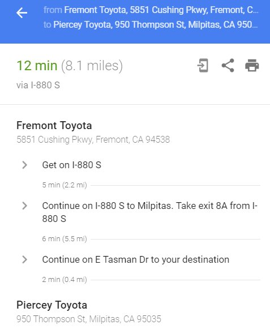Expand the Get on I-880 S step
The height and width of the screenshot is (329, 270).
(x=25, y=165)
